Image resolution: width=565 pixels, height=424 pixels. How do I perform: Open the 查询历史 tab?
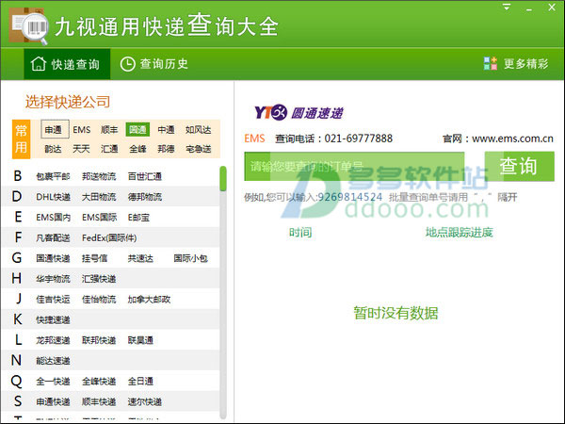154,64
